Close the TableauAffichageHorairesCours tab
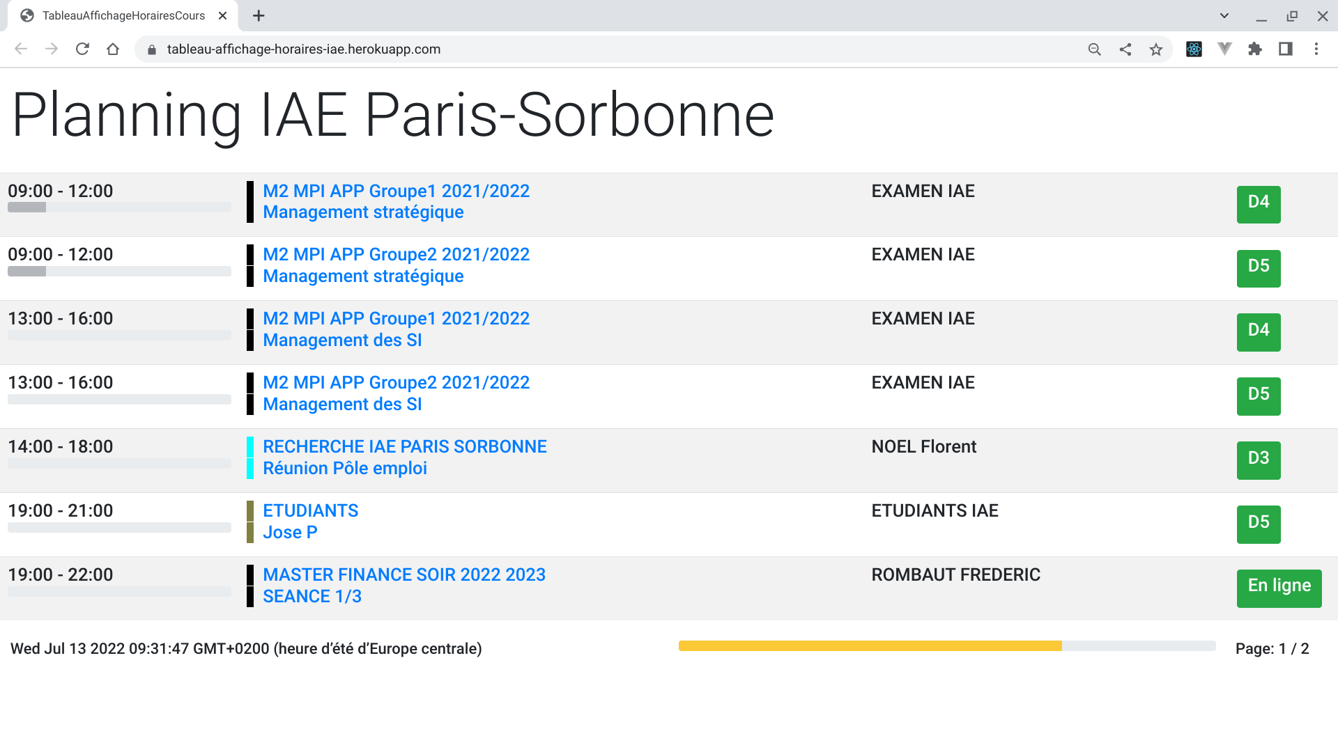Screen dimensions: 1338x752 [x=223, y=15]
